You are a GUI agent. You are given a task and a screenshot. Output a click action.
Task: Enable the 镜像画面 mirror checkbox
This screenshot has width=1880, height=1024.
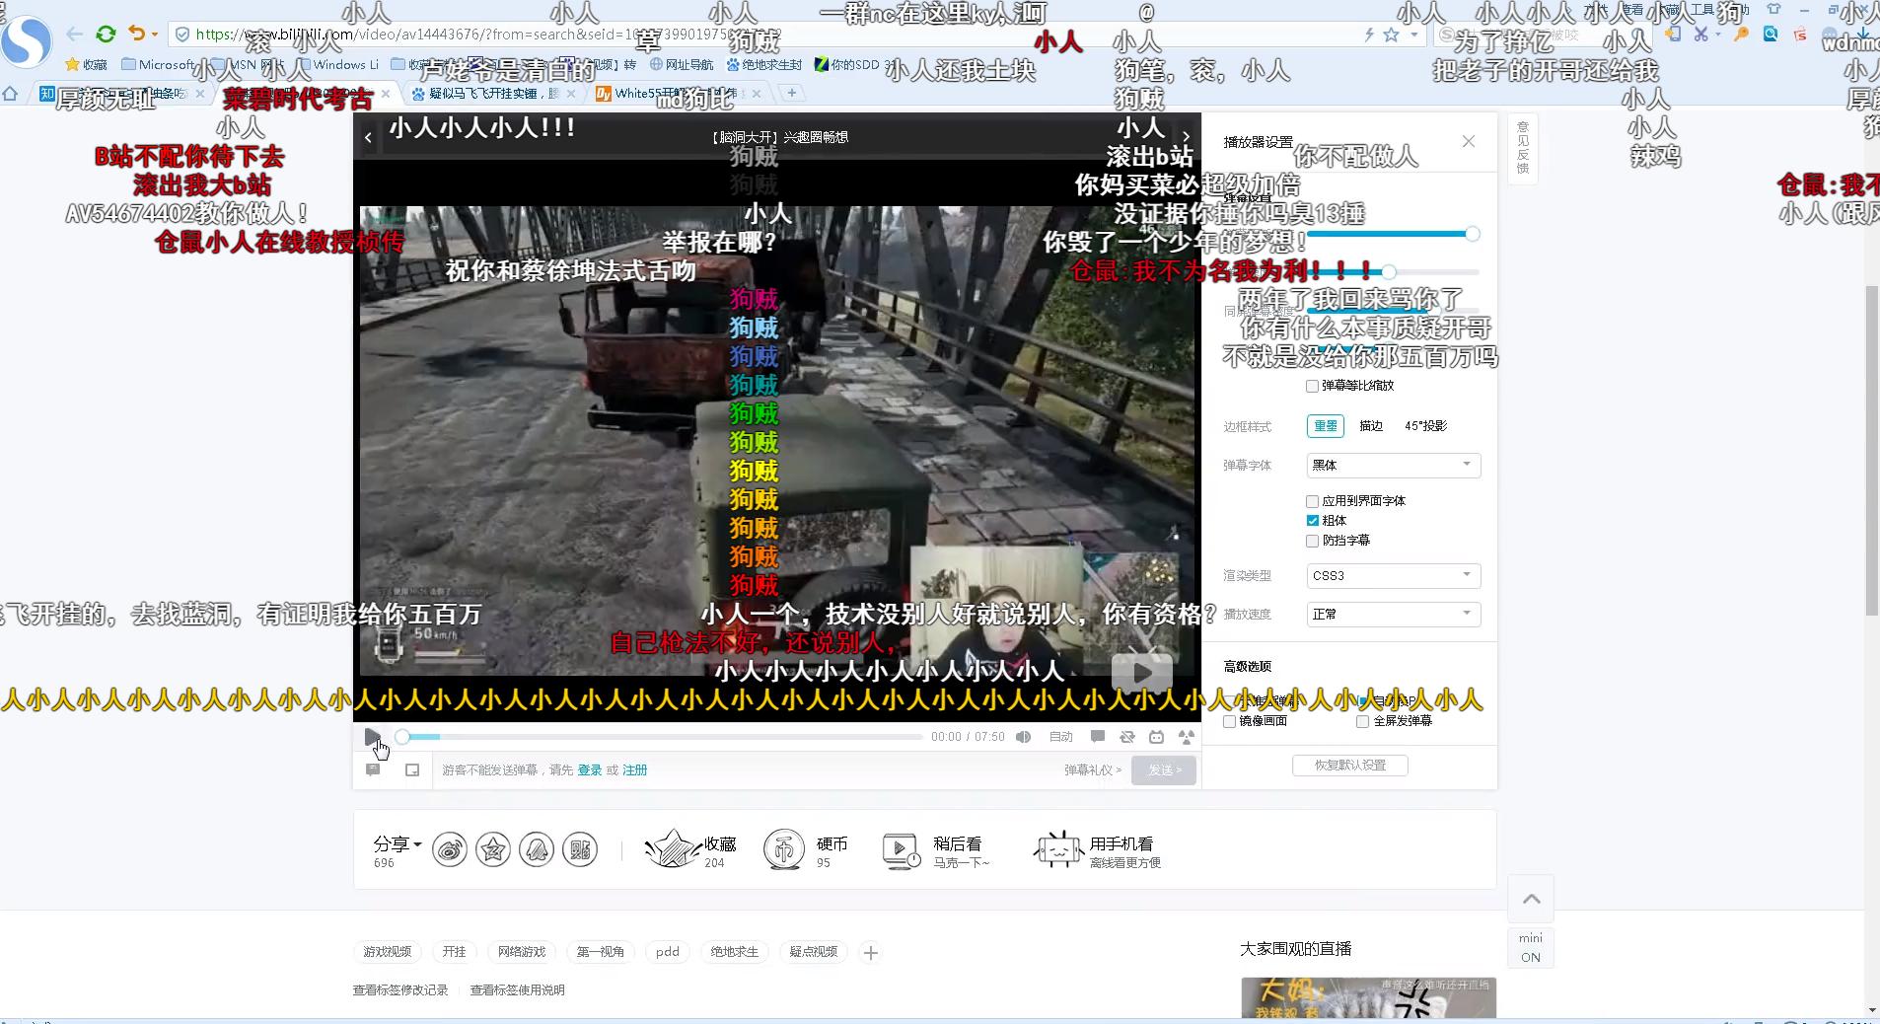tap(1230, 721)
